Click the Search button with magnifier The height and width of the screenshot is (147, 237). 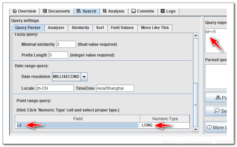[x=216, y=111]
